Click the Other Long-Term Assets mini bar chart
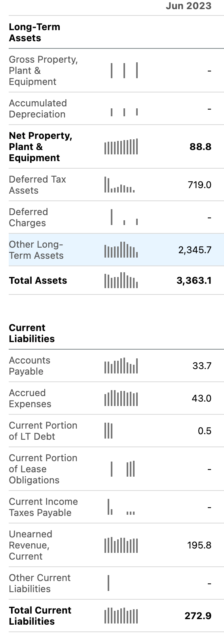The width and height of the screenshot is (224, 635). 121,250
